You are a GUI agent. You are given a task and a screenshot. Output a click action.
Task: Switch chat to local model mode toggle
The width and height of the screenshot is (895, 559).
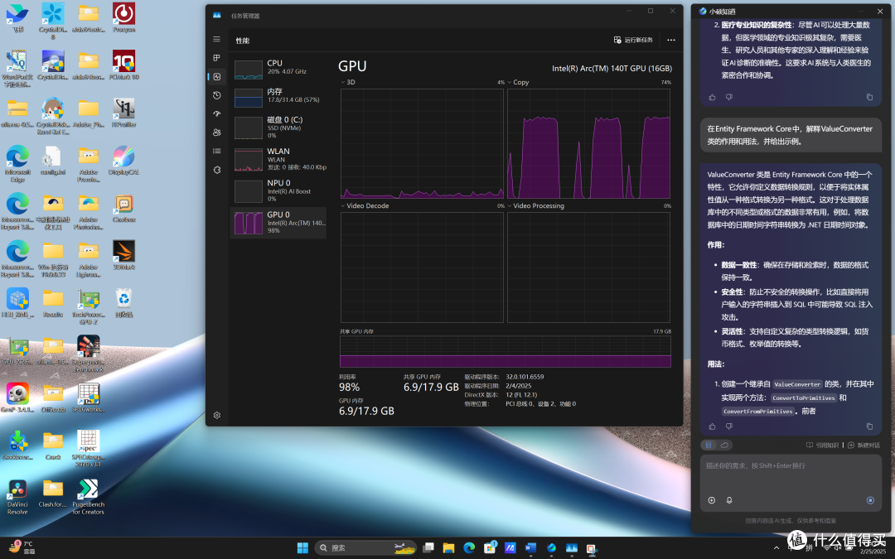pos(709,445)
